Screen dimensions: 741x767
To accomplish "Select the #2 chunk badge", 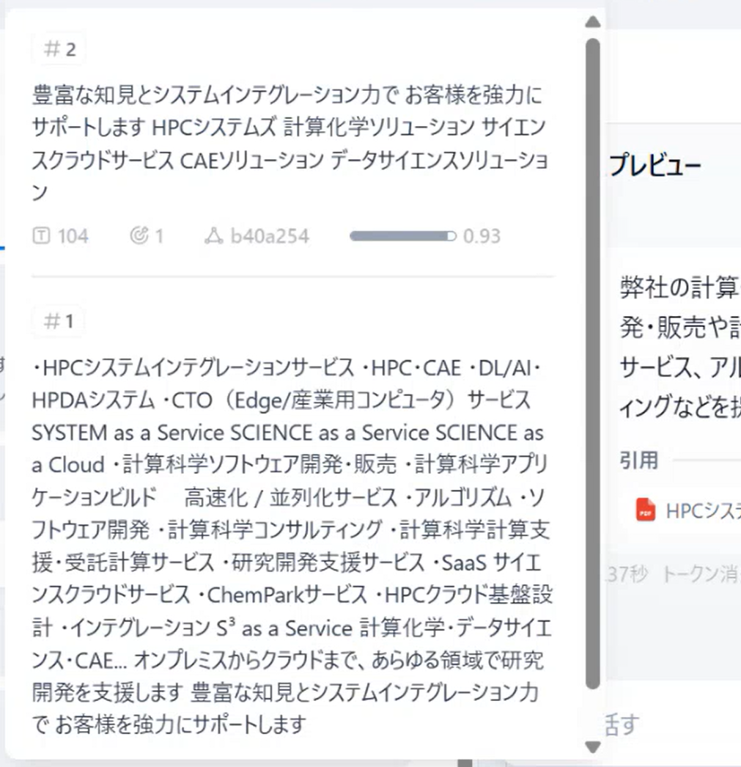I will [x=61, y=48].
